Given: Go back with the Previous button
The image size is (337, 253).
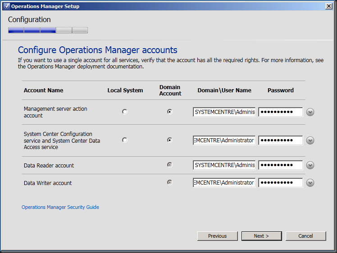Looking at the screenshot, I should click(x=218, y=236).
